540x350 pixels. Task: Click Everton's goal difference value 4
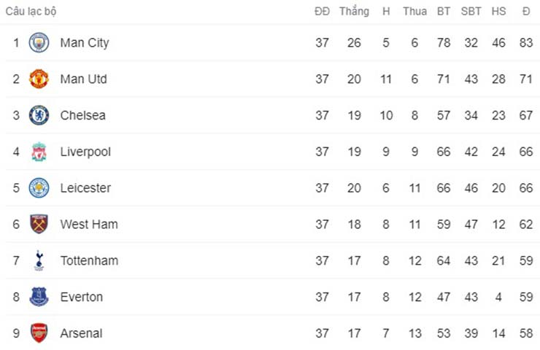click(498, 297)
